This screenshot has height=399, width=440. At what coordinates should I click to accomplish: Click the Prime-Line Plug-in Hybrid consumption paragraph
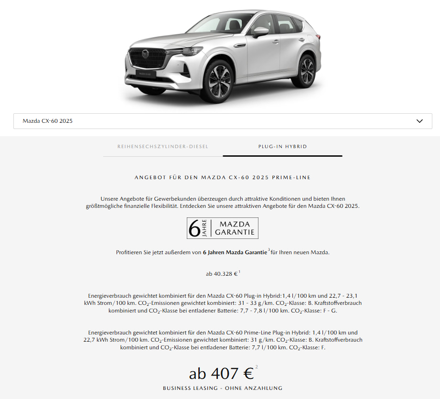(x=223, y=340)
